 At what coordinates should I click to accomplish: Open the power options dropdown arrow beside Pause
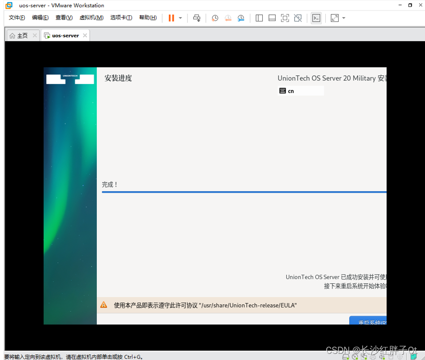[180, 18]
